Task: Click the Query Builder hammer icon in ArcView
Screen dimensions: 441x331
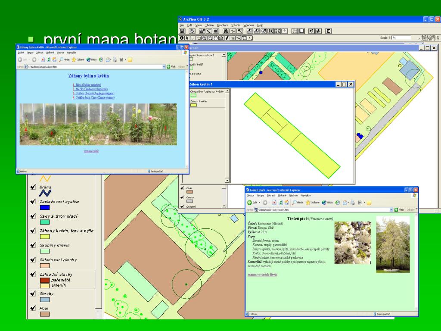Action: pyautogui.click(x=240, y=31)
